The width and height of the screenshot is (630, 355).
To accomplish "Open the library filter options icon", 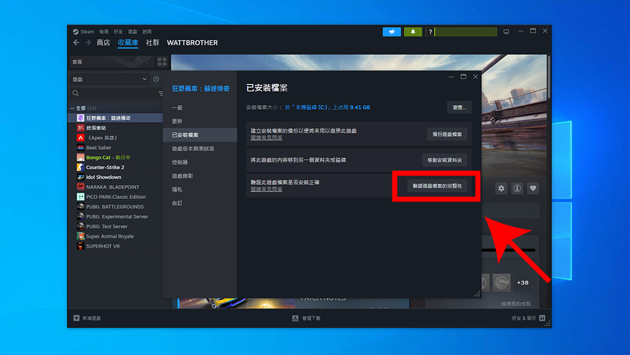I will [x=161, y=94].
